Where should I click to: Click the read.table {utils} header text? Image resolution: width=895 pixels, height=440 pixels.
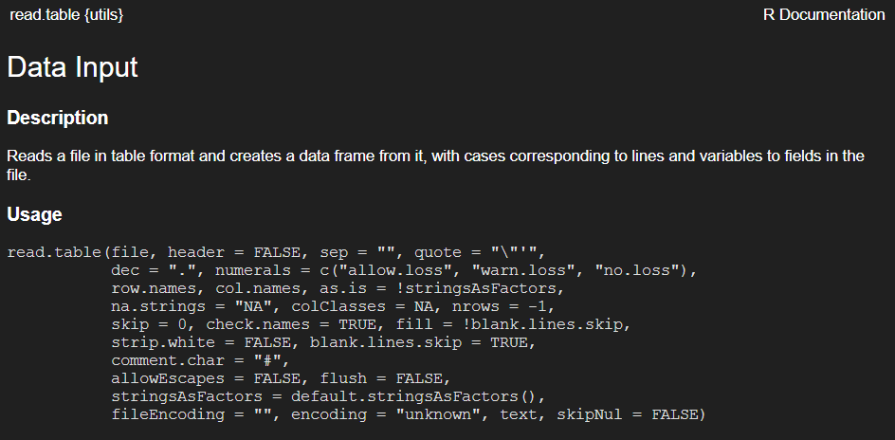65,15
